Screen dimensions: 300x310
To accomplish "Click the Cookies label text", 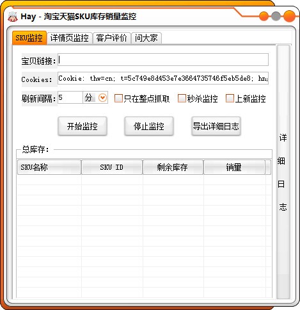I will (36, 79).
